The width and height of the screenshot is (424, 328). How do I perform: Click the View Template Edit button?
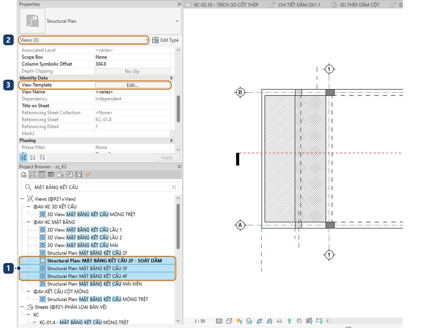[132, 85]
